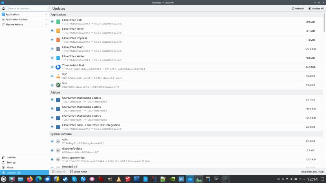This screenshot has width=326, height=183.
Task: Click the LibreOffice Draw app icon
Action: [58, 31]
